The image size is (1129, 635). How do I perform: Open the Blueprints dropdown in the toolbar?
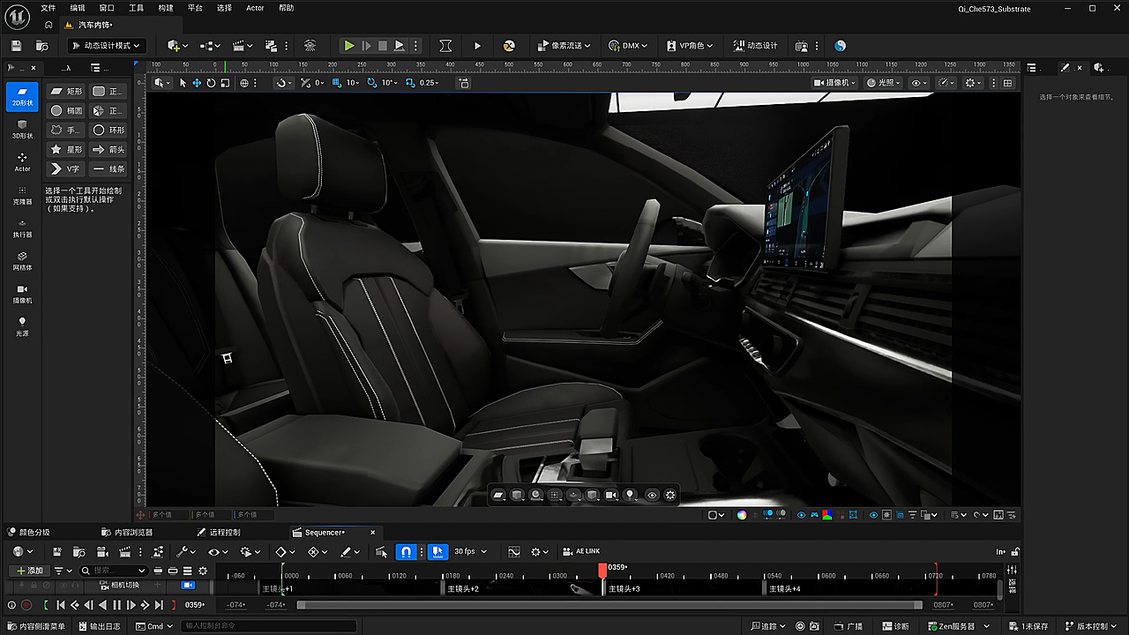point(210,45)
